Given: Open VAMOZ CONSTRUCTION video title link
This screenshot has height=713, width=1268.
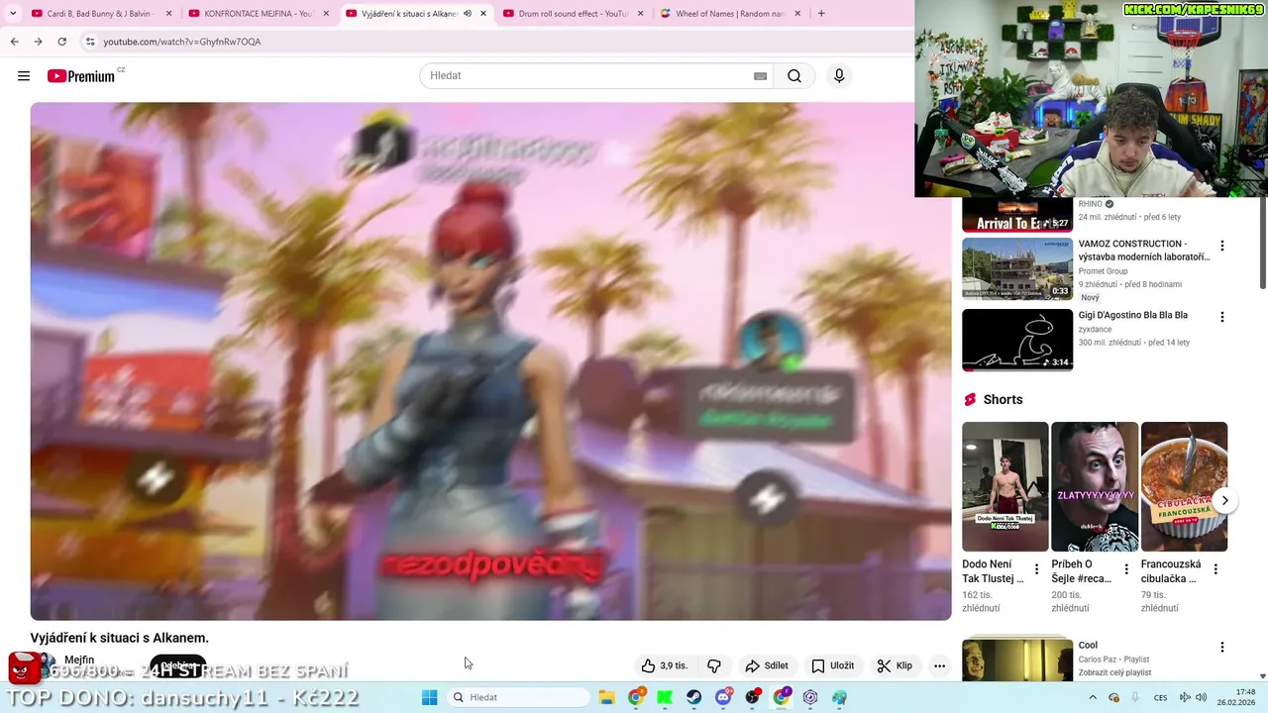Looking at the screenshot, I should point(1144,251).
